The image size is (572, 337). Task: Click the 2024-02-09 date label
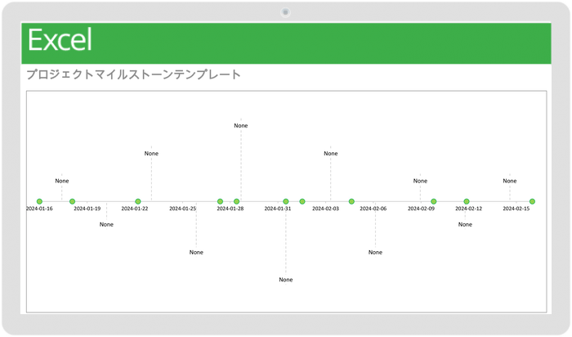pyautogui.click(x=421, y=209)
